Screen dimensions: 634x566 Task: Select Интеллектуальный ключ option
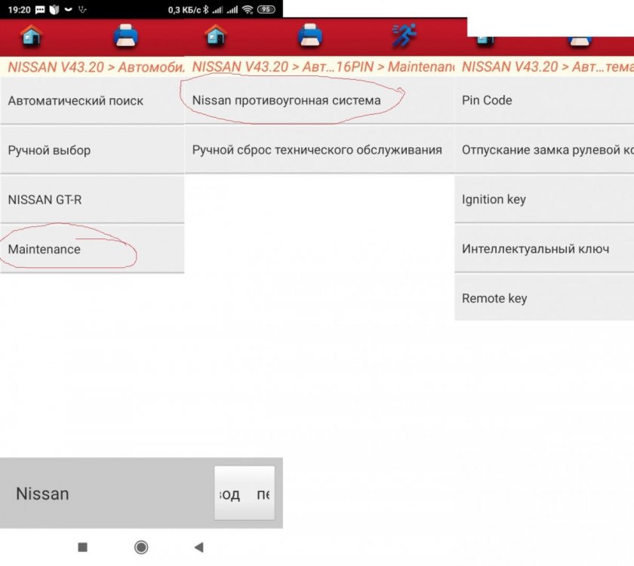(x=544, y=248)
